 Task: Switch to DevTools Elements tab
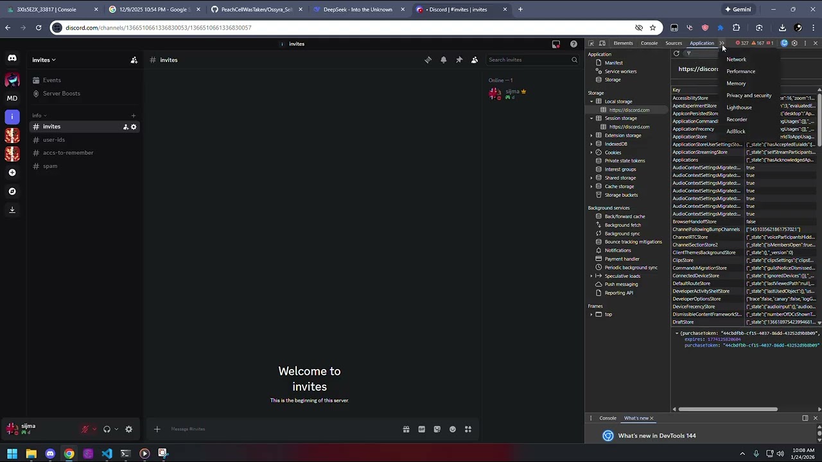click(623, 43)
